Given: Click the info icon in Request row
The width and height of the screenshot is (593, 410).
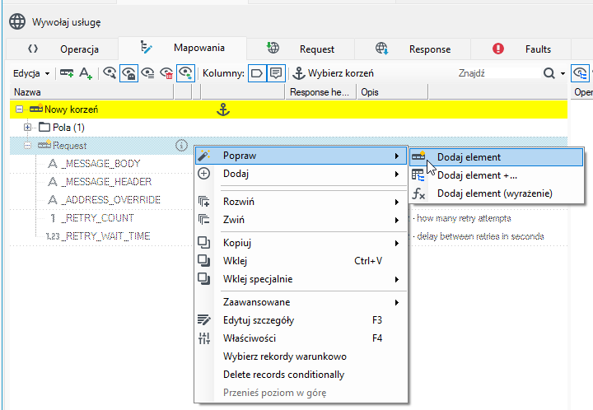Looking at the screenshot, I should tap(181, 146).
